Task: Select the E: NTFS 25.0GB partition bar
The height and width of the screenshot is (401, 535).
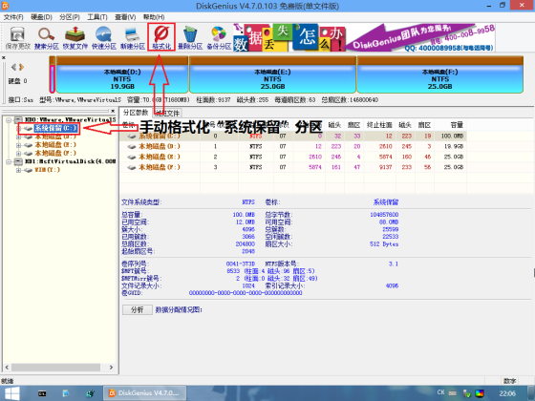Action: click(272, 75)
